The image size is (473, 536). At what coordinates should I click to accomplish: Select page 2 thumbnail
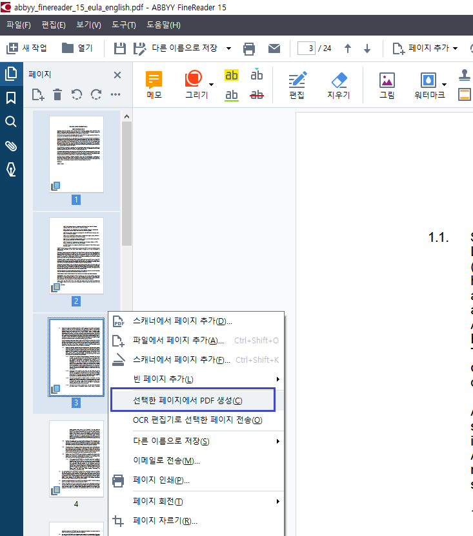[x=76, y=255]
